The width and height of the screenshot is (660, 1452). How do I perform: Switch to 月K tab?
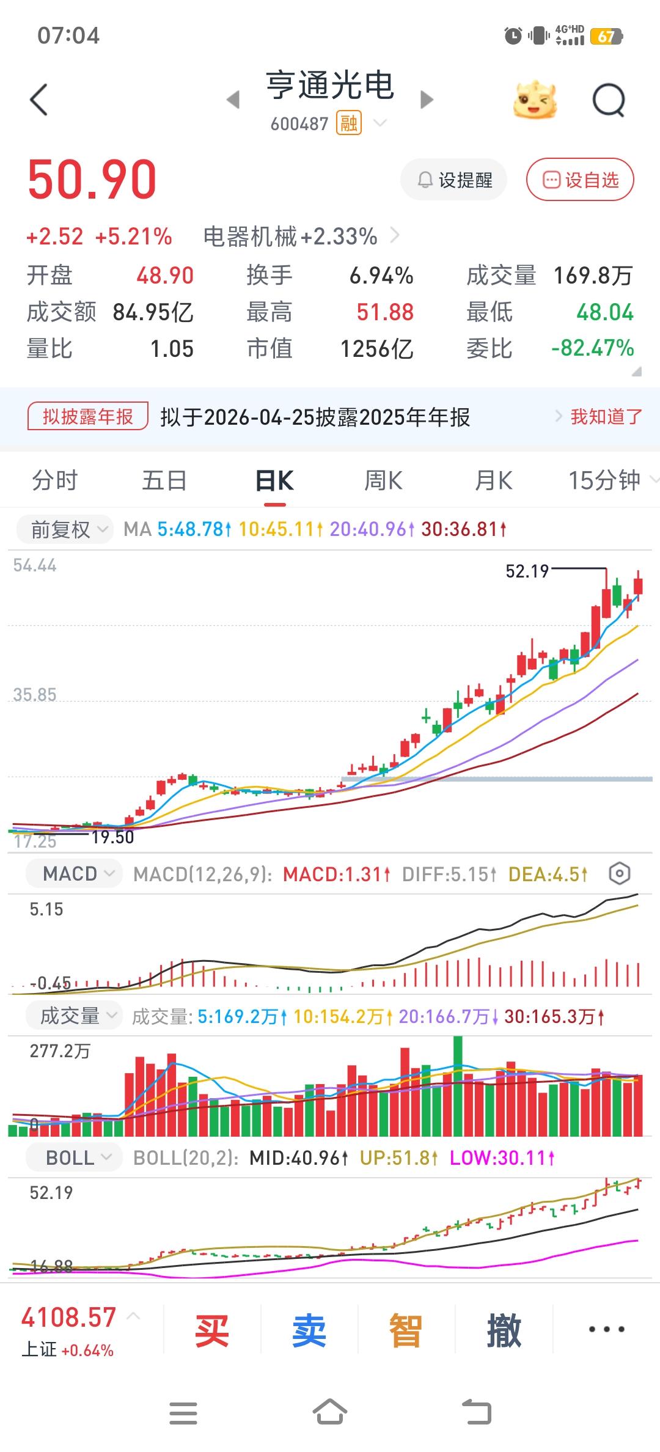pos(494,480)
